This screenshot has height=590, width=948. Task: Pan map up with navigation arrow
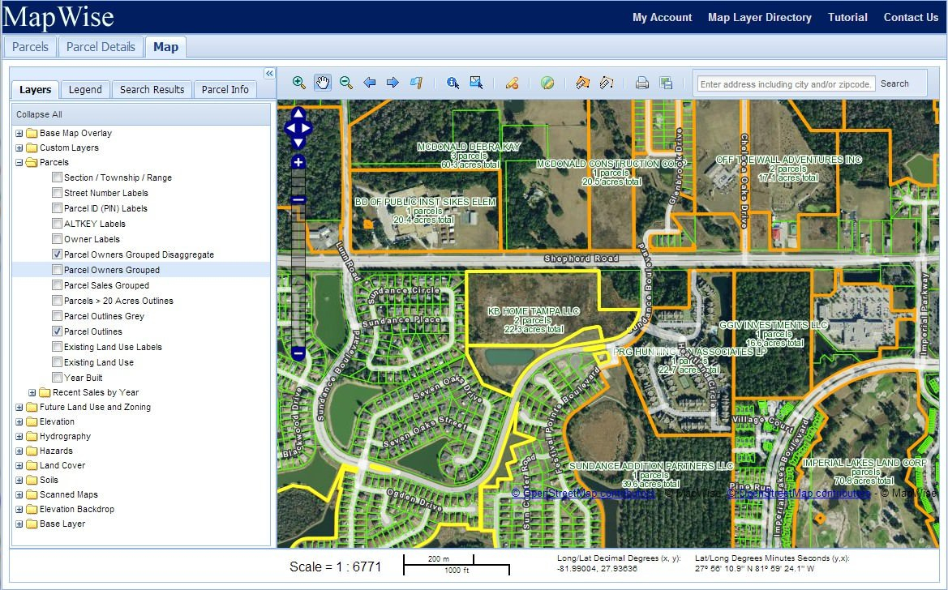[298, 114]
